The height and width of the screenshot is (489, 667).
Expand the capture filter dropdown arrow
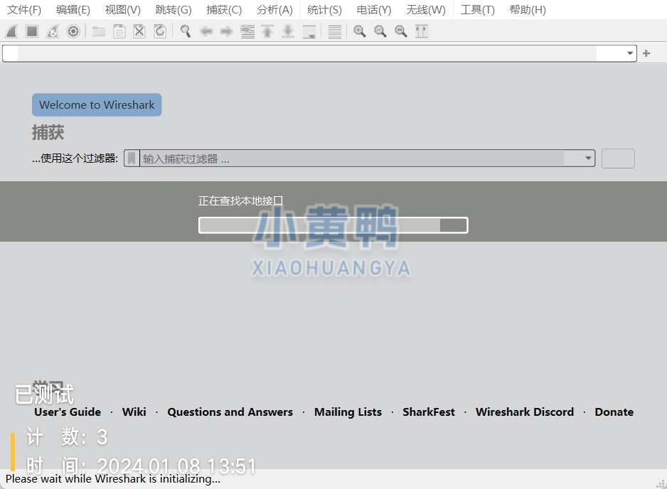[x=588, y=158]
